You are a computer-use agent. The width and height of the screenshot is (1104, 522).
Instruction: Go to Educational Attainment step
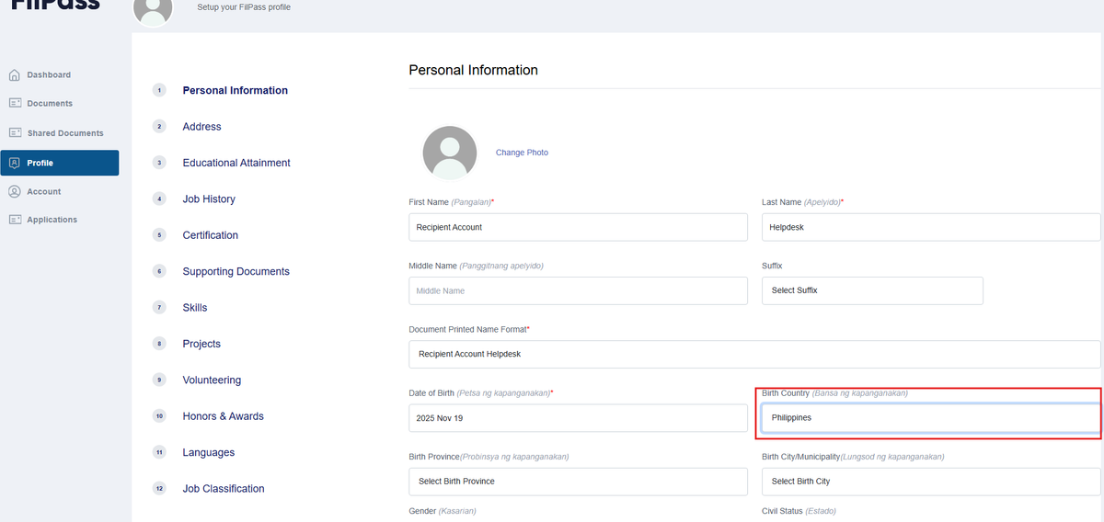236,163
